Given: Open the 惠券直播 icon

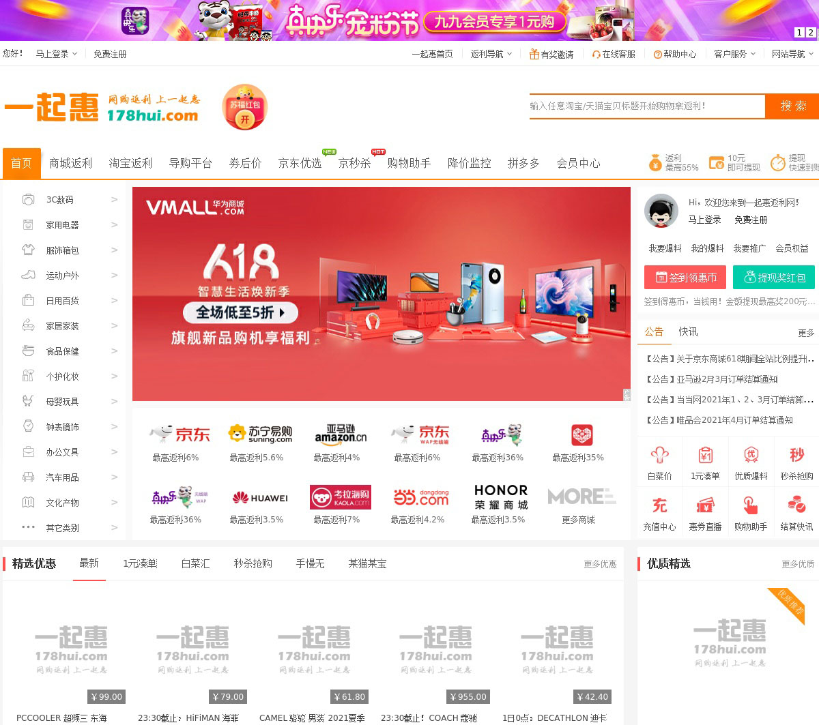Looking at the screenshot, I should (x=705, y=505).
